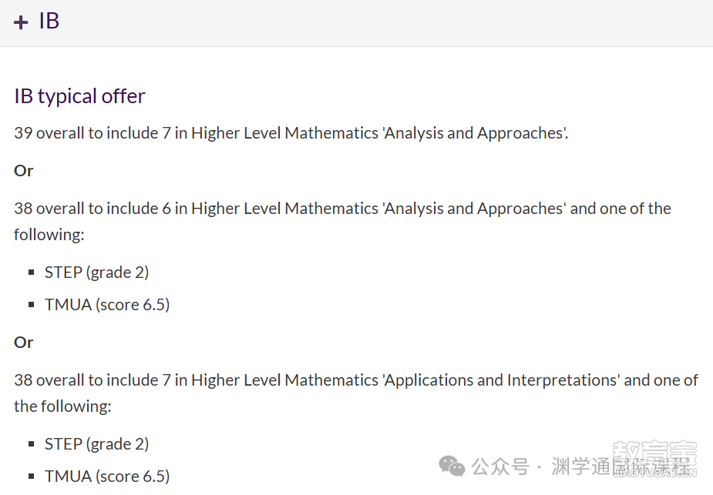The width and height of the screenshot is (713, 495).
Task: Click the word 'following:' after the Analysis option
Action: point(49,235)
